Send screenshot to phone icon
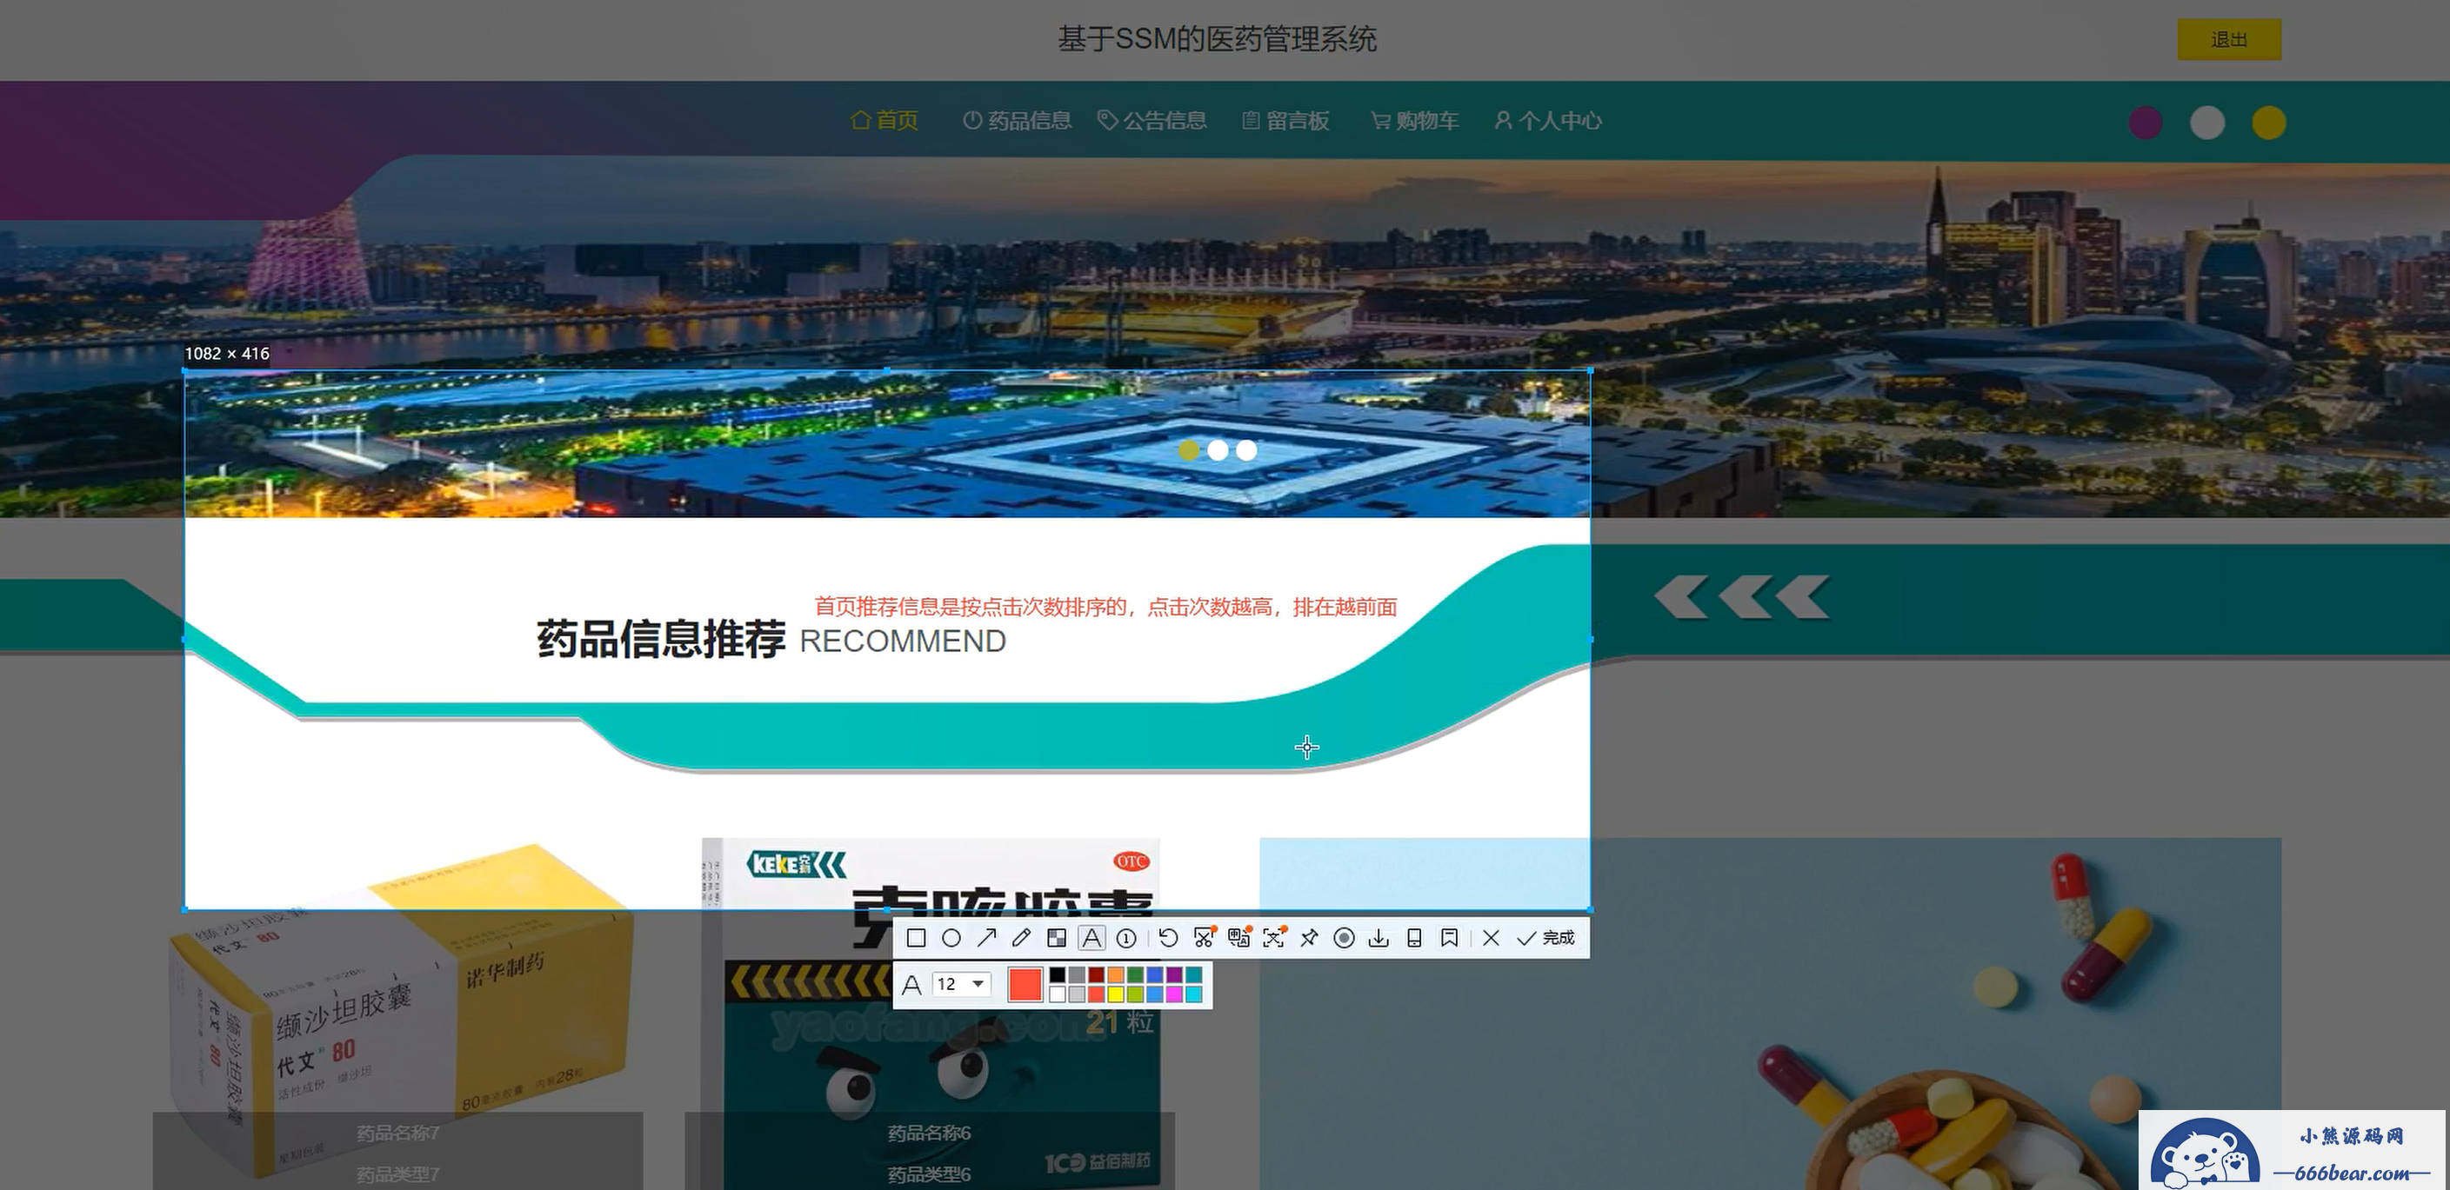The width and height of the screenshot is (2450, 1190). 1414,938
